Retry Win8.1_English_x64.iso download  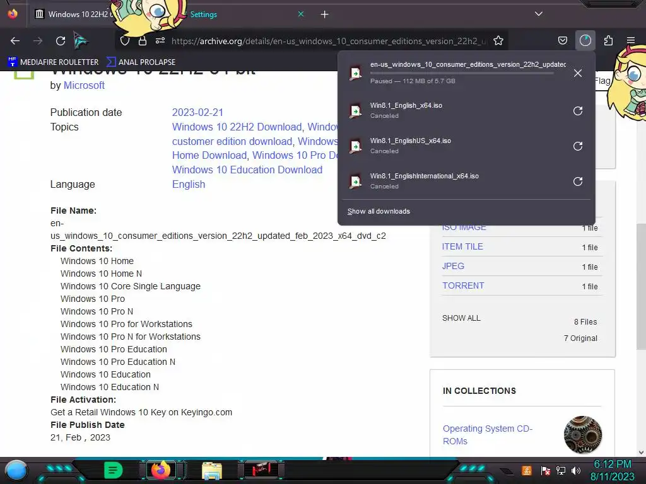coord(578,111)
